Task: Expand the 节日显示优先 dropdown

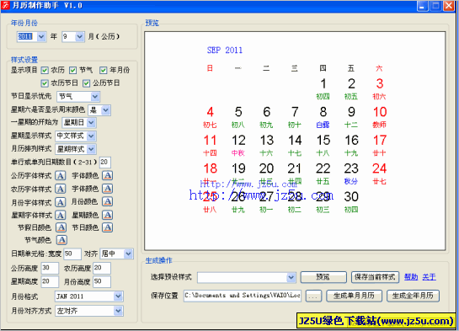Action: tap(95, 96)
